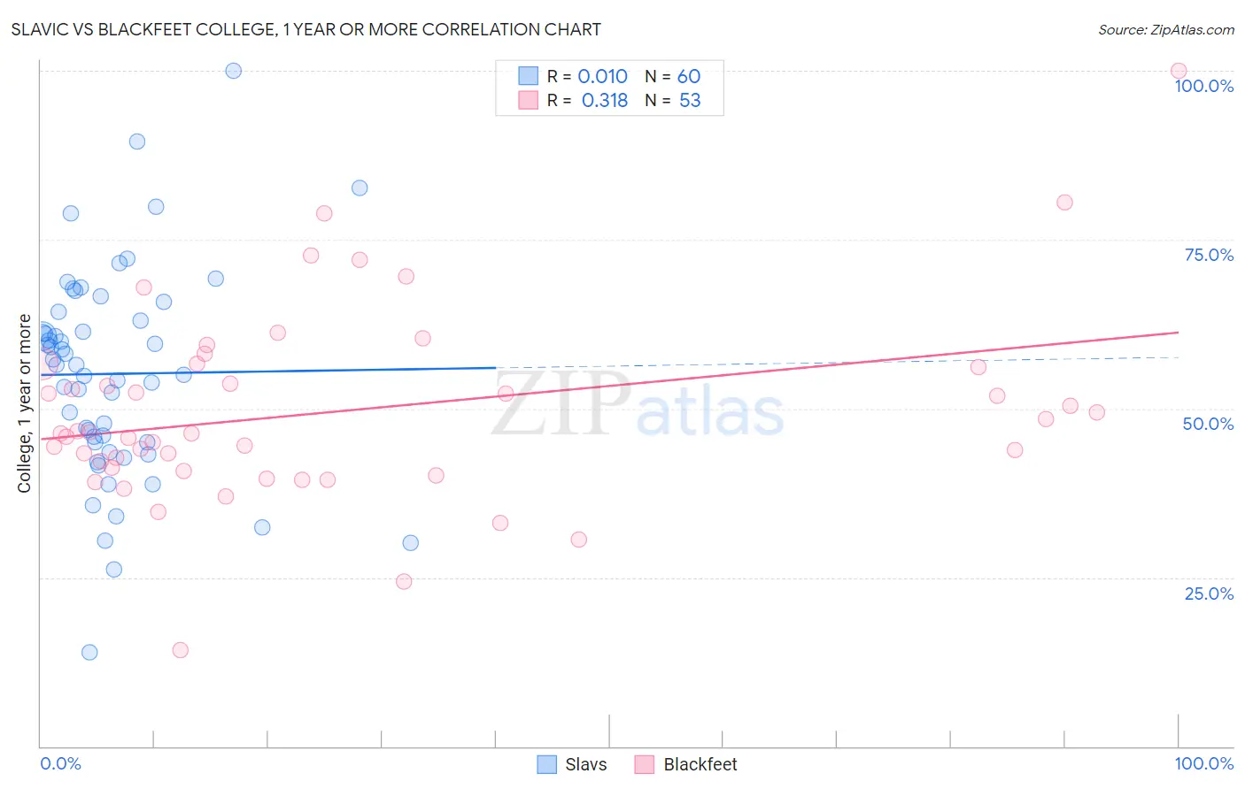Click the pink swatch beside R = 0.318
Screen dimensions: 1245x789
click(529, 100)
